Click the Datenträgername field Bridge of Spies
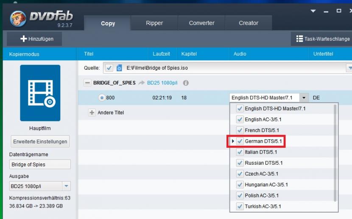352x219 pixels. coord(40,164)
